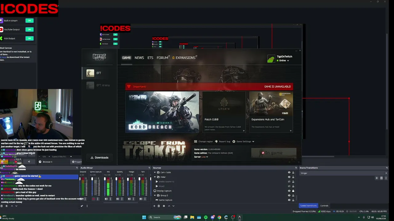Mute the Mic channel speaker icon
The height and width of the screenshot is (221, 394).
[x=106, y=199]
